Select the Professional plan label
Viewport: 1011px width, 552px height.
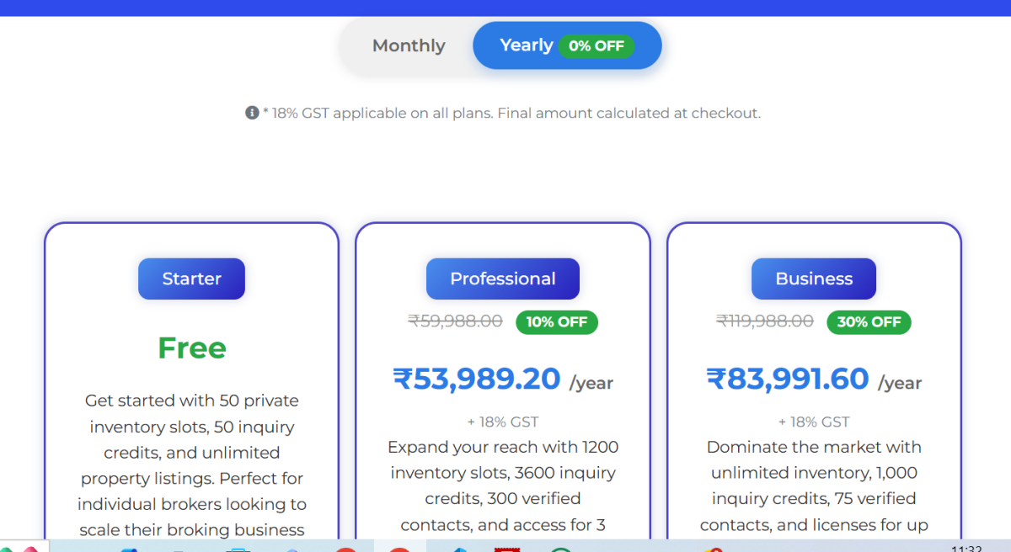point(503,279)
